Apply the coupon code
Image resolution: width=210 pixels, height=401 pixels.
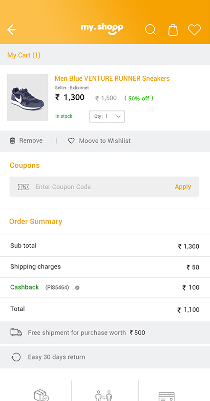click(183, 187)
